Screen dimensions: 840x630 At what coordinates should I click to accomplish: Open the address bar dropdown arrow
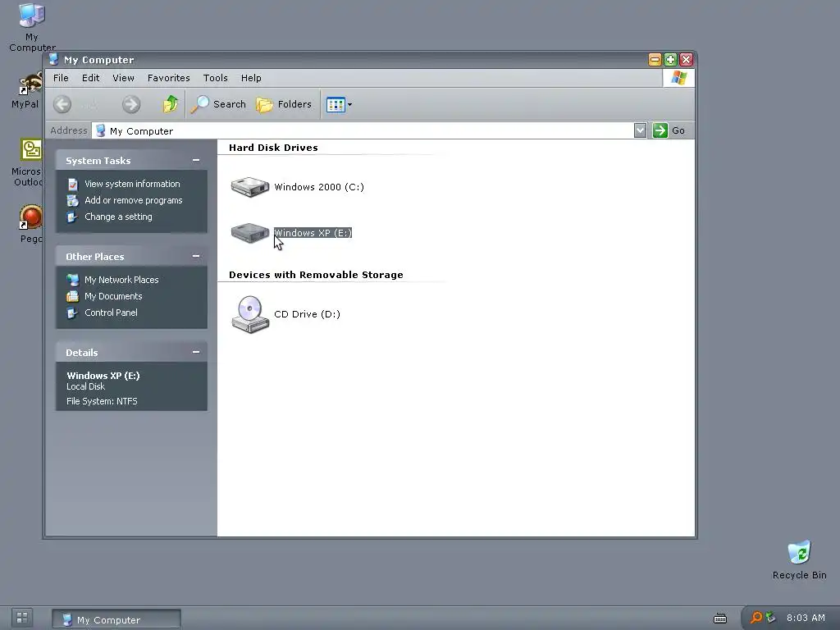[640, 130]
